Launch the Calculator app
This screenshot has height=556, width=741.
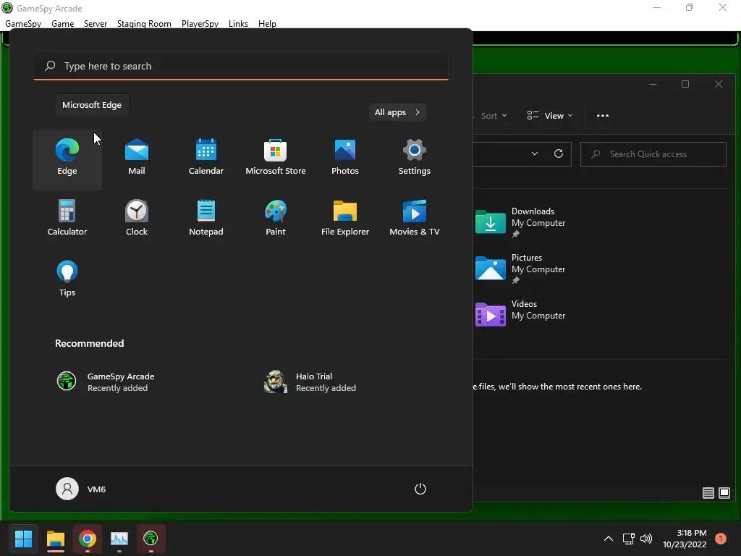[67, 219]
